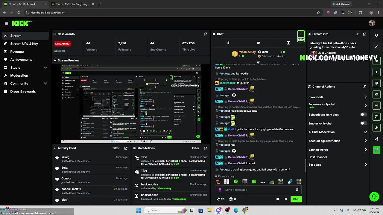Screen dimensions: 383x215
Task: Click the green headset support button
Action: (x=374, y=196)
